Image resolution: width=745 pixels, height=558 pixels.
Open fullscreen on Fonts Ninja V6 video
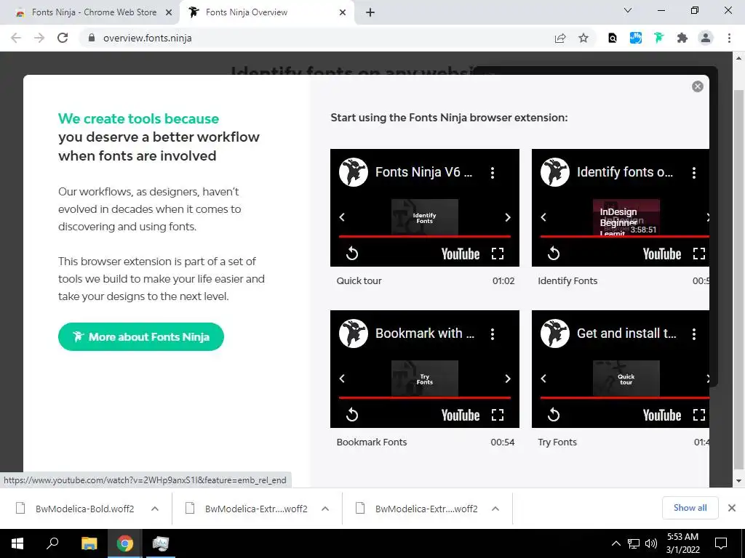(498, 254)
